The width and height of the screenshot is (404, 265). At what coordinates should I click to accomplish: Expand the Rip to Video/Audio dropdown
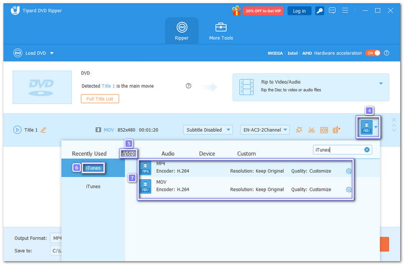click(x=381, y=83)
